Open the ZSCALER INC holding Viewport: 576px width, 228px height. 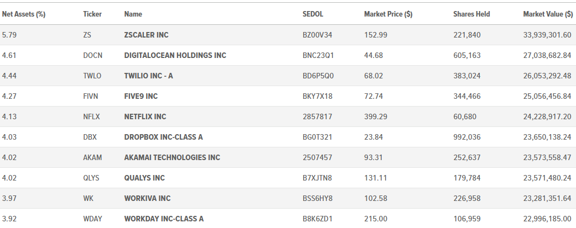(x=146, y=35)
